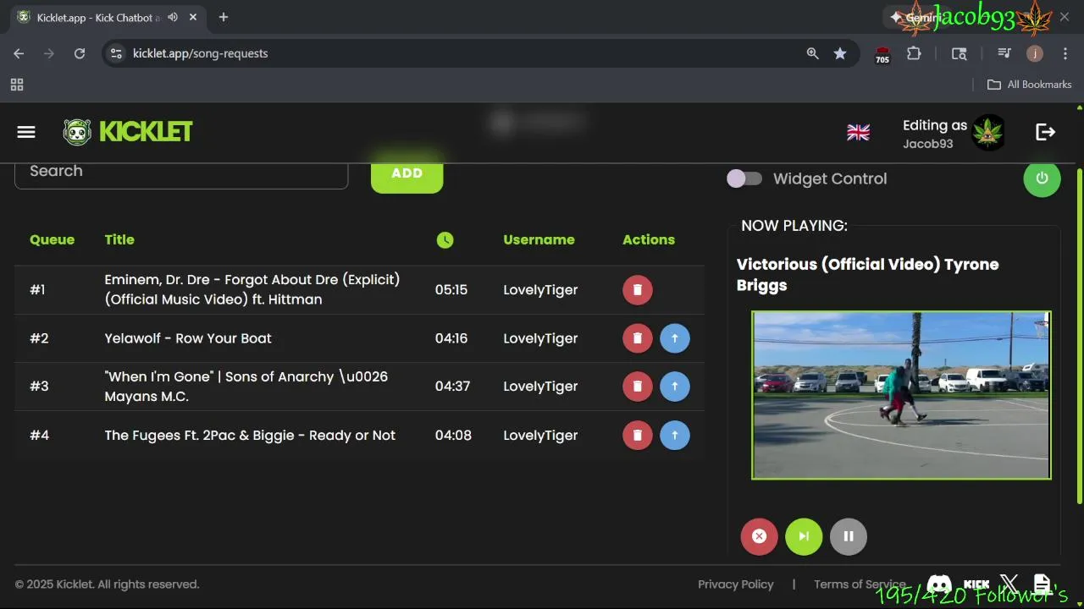The image size is (1084, 609).
Task: Skip to next song
Action: click(804, 536)
